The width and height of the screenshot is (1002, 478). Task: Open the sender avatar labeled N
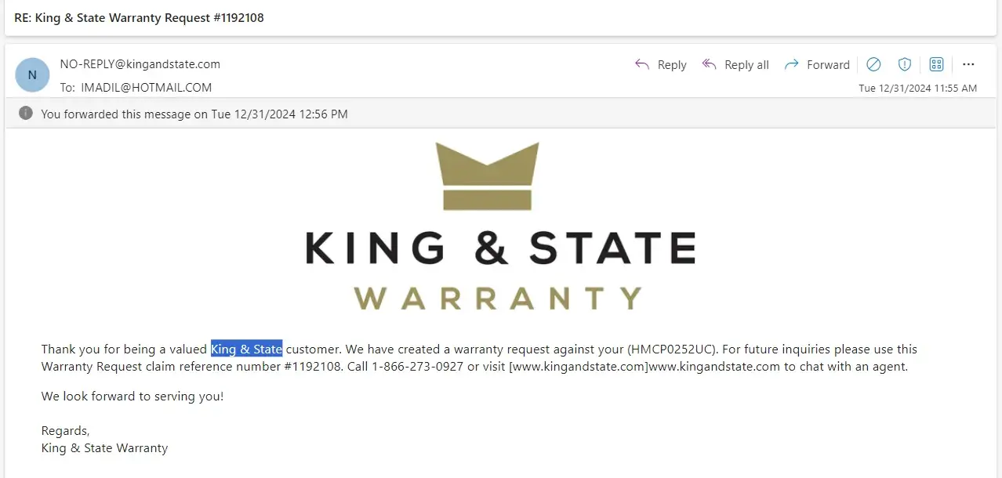[x=32, y=75]
